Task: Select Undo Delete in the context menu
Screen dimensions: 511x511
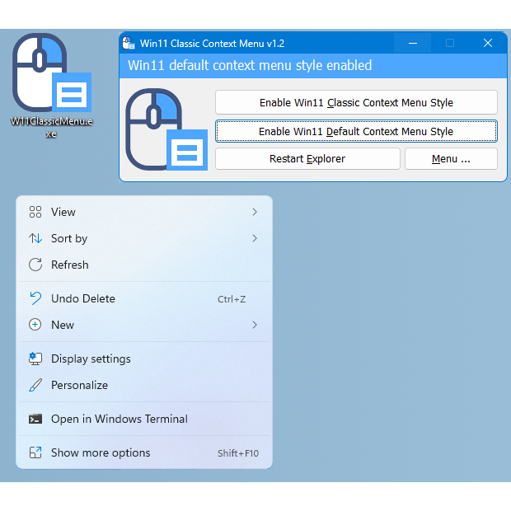Action: pos(144,298)
